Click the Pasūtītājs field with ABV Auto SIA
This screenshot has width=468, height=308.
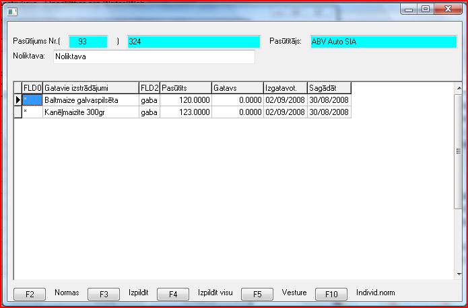click(382, 42)
